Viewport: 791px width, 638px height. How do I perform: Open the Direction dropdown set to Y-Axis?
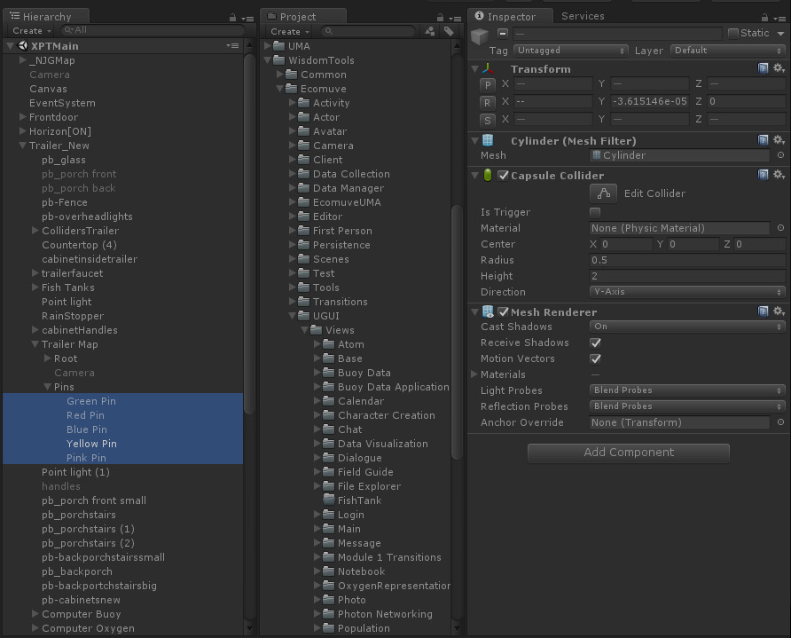coord(687,292)
